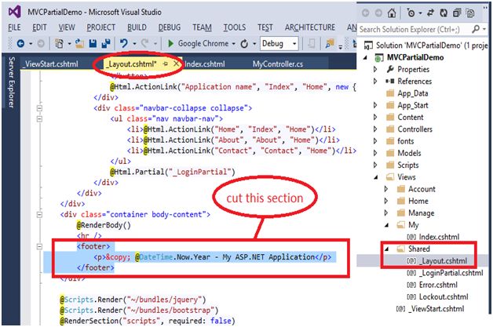This screenshot has height=327, width=493.
Task: Open the Pending Changes Filter dropdown arrow
Action: tap(420, 13)
